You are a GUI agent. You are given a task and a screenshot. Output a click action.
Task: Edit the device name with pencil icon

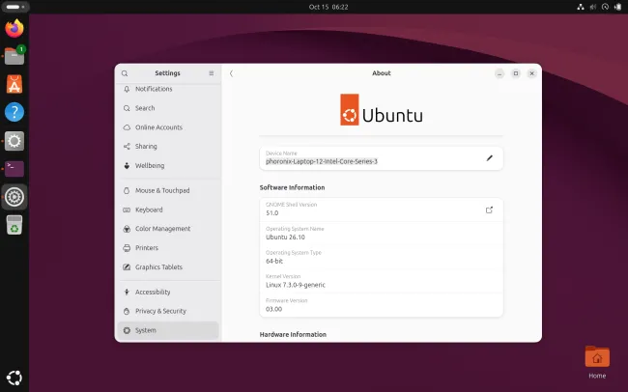pos(490,158)
